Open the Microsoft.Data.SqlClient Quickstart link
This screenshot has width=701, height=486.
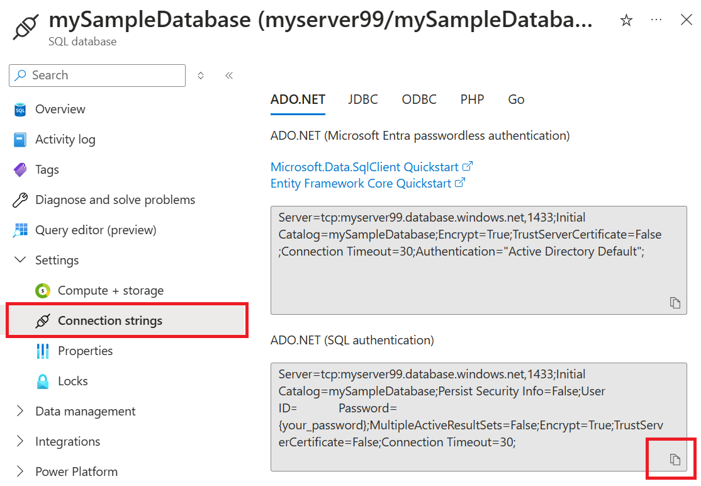(365, 166)
